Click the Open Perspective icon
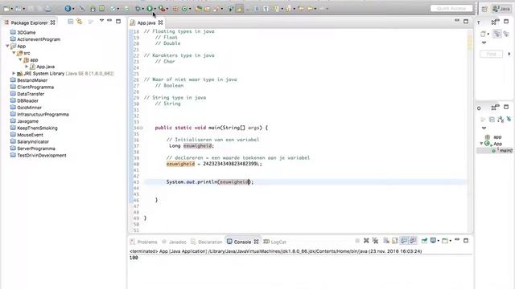Viewport: 515px width, 289px height. point(484,9)
